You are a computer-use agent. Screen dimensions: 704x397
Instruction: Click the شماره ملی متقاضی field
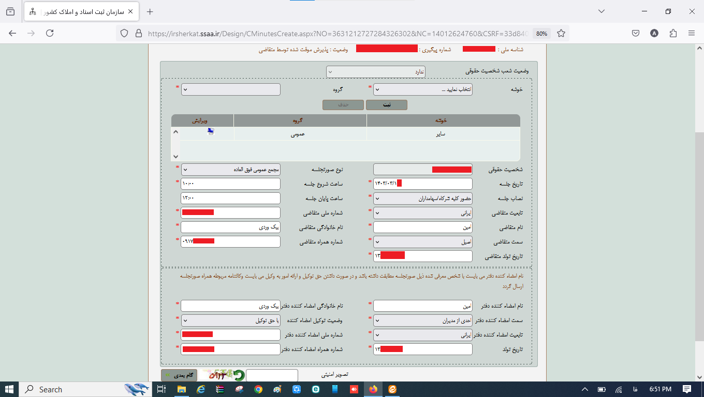pyautogui.click(x=231, y=213)
